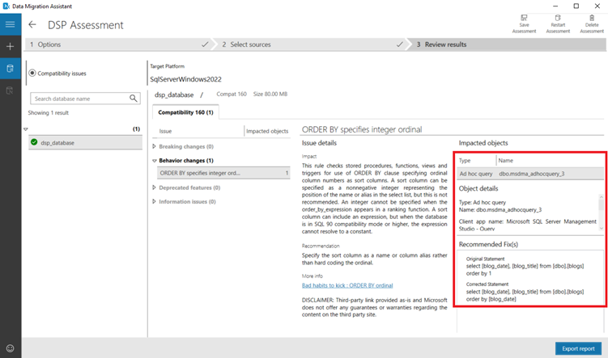Delete the assessment
Image resolution: width=608 pixels, height=358 pixels.
(592, 24)
